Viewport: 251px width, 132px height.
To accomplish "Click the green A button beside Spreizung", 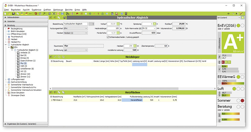I will point(154,24).
